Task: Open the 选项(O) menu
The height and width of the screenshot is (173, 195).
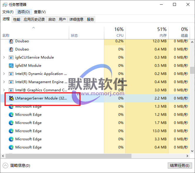Action: (23, 12)
